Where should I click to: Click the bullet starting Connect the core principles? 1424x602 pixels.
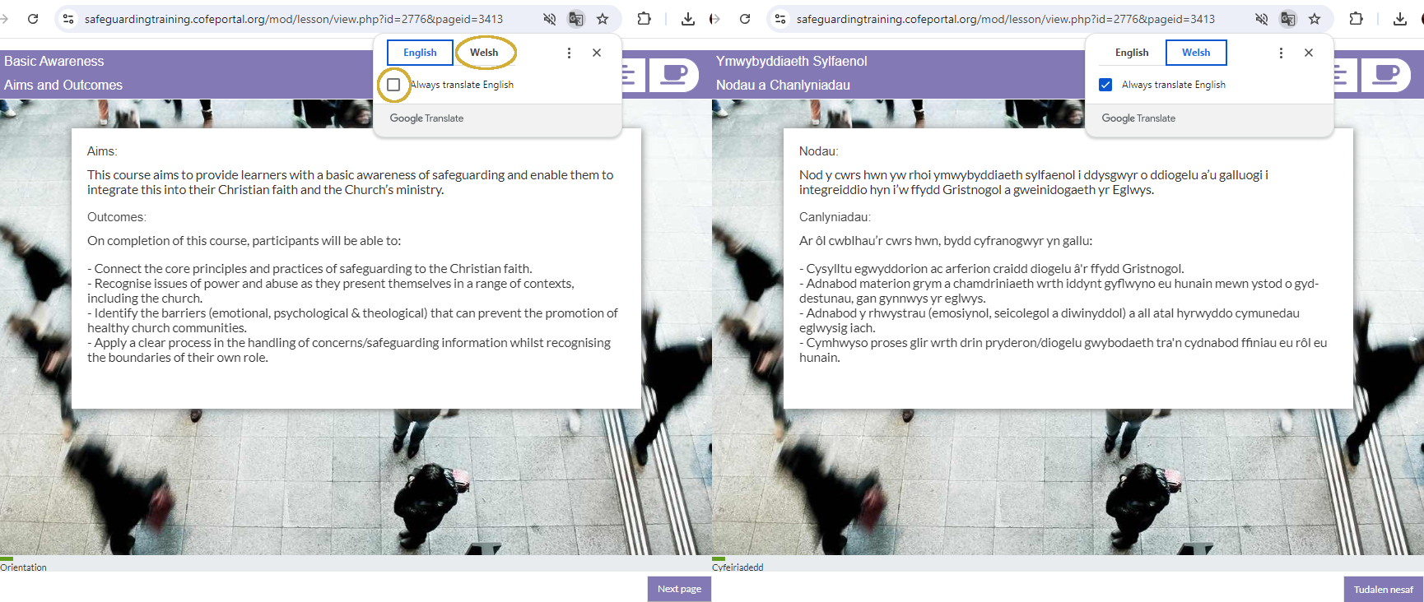[309, 269]
